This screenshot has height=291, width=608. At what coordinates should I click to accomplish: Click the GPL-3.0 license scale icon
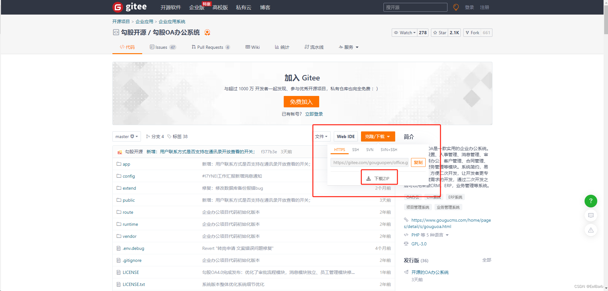click(406, 244)
